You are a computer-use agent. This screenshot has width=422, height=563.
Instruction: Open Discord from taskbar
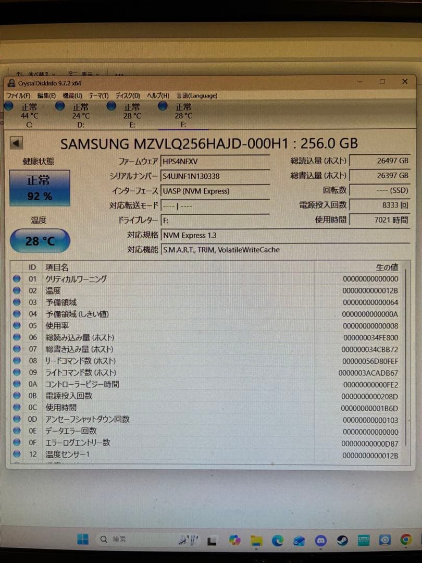tap(320, 540)
